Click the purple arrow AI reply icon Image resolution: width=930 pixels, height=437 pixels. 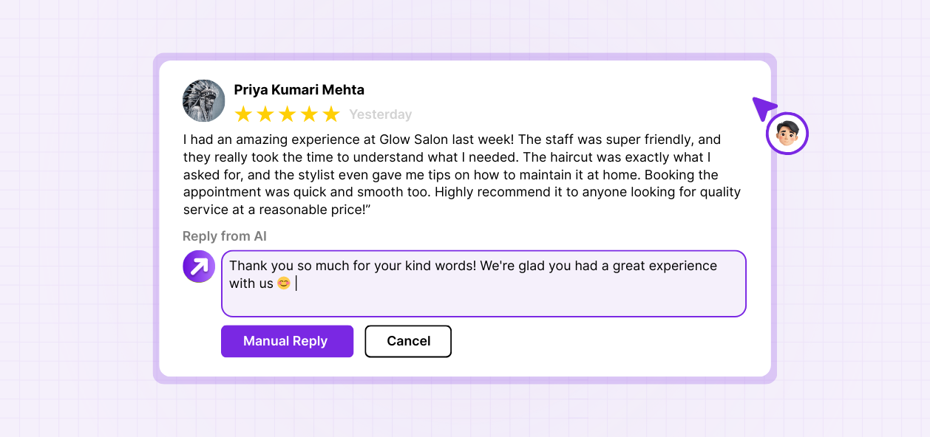click(x=198, y=266)
